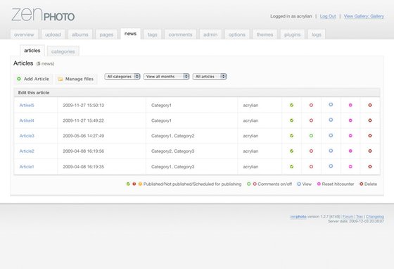This screenshot has width=394, height=269.
Task: Toggle comments for Artikel4
Action: 311,120
